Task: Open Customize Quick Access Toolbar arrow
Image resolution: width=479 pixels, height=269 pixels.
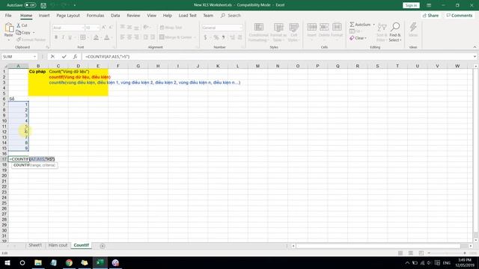Action: (x=75, y=5)
